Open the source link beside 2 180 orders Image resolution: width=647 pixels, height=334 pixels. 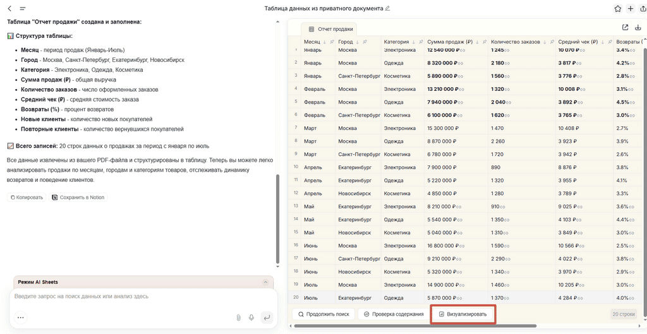click(507, 63)
